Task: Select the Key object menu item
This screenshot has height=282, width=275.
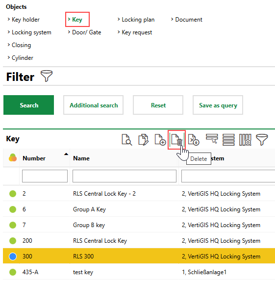Action: (77, 20)
